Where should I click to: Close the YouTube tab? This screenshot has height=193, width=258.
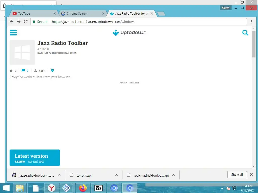tap(55, 14)
